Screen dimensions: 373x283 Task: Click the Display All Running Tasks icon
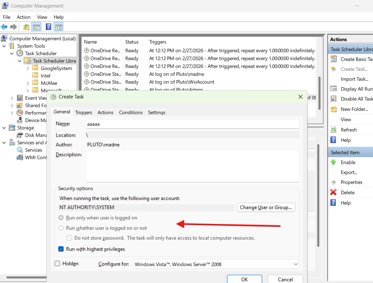334,89
